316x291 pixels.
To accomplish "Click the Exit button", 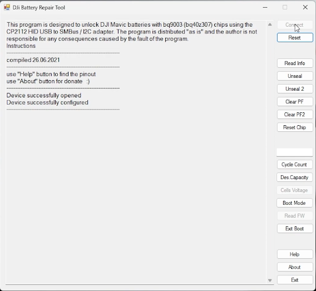I will click(295, 280).
